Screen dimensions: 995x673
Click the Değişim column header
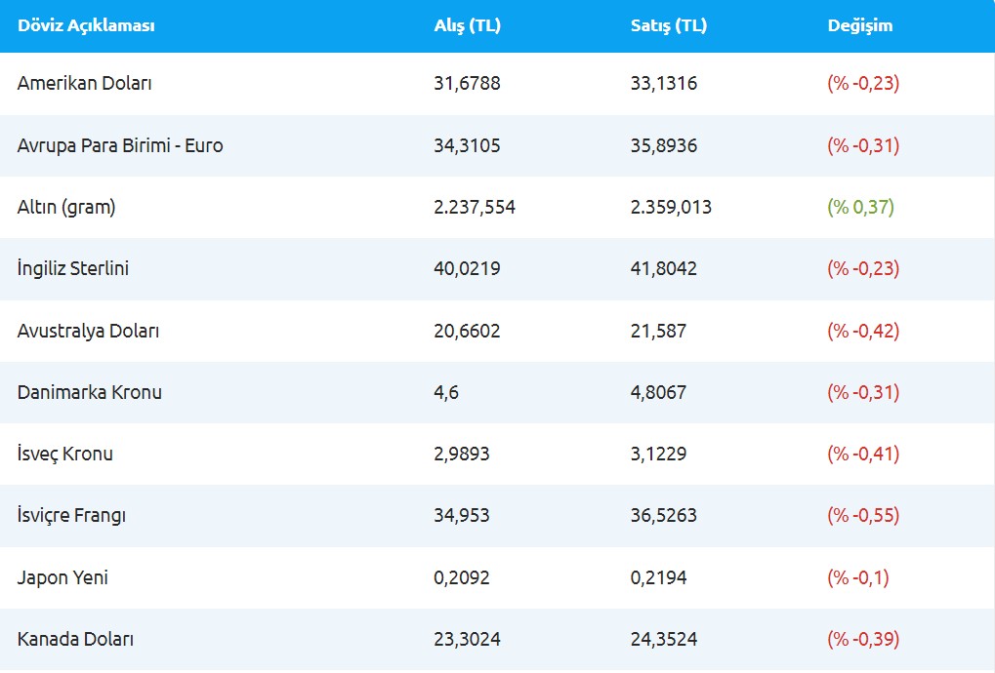coord(859,26)
